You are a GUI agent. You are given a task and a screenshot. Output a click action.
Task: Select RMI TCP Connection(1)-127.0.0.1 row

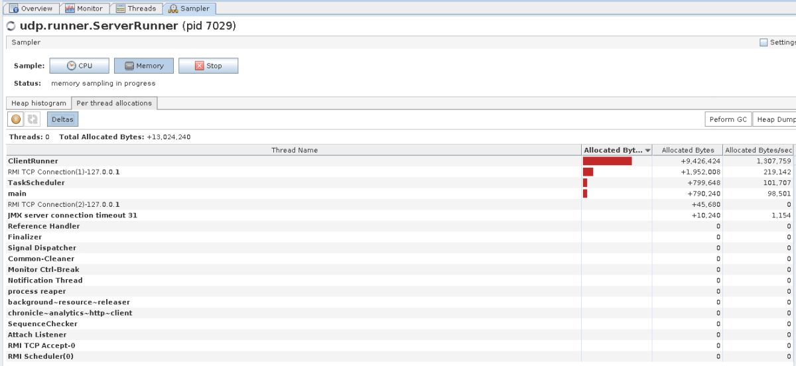(401, 172)
